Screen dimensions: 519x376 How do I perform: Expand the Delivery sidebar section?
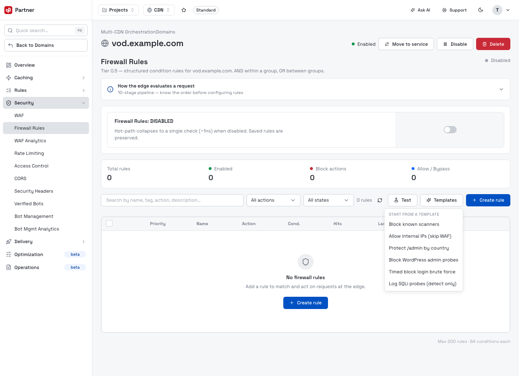[x=84, y=242]
